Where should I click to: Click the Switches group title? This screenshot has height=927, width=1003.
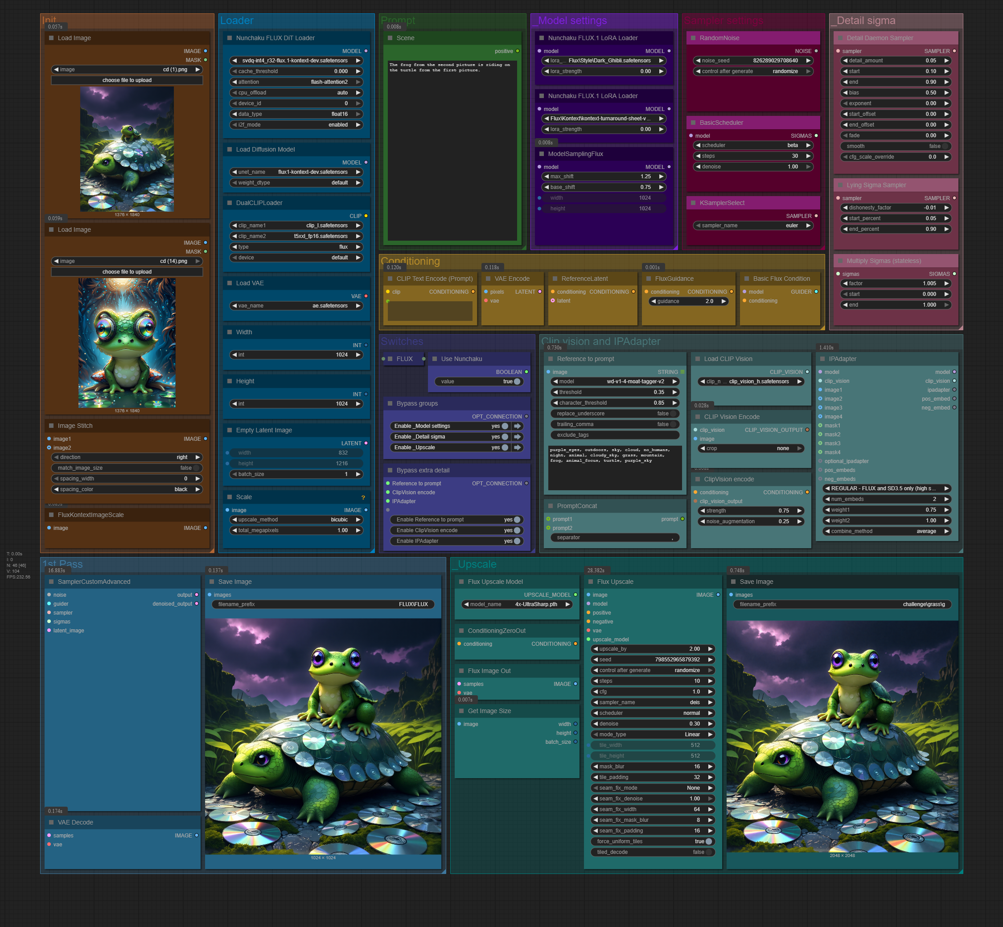402,341
